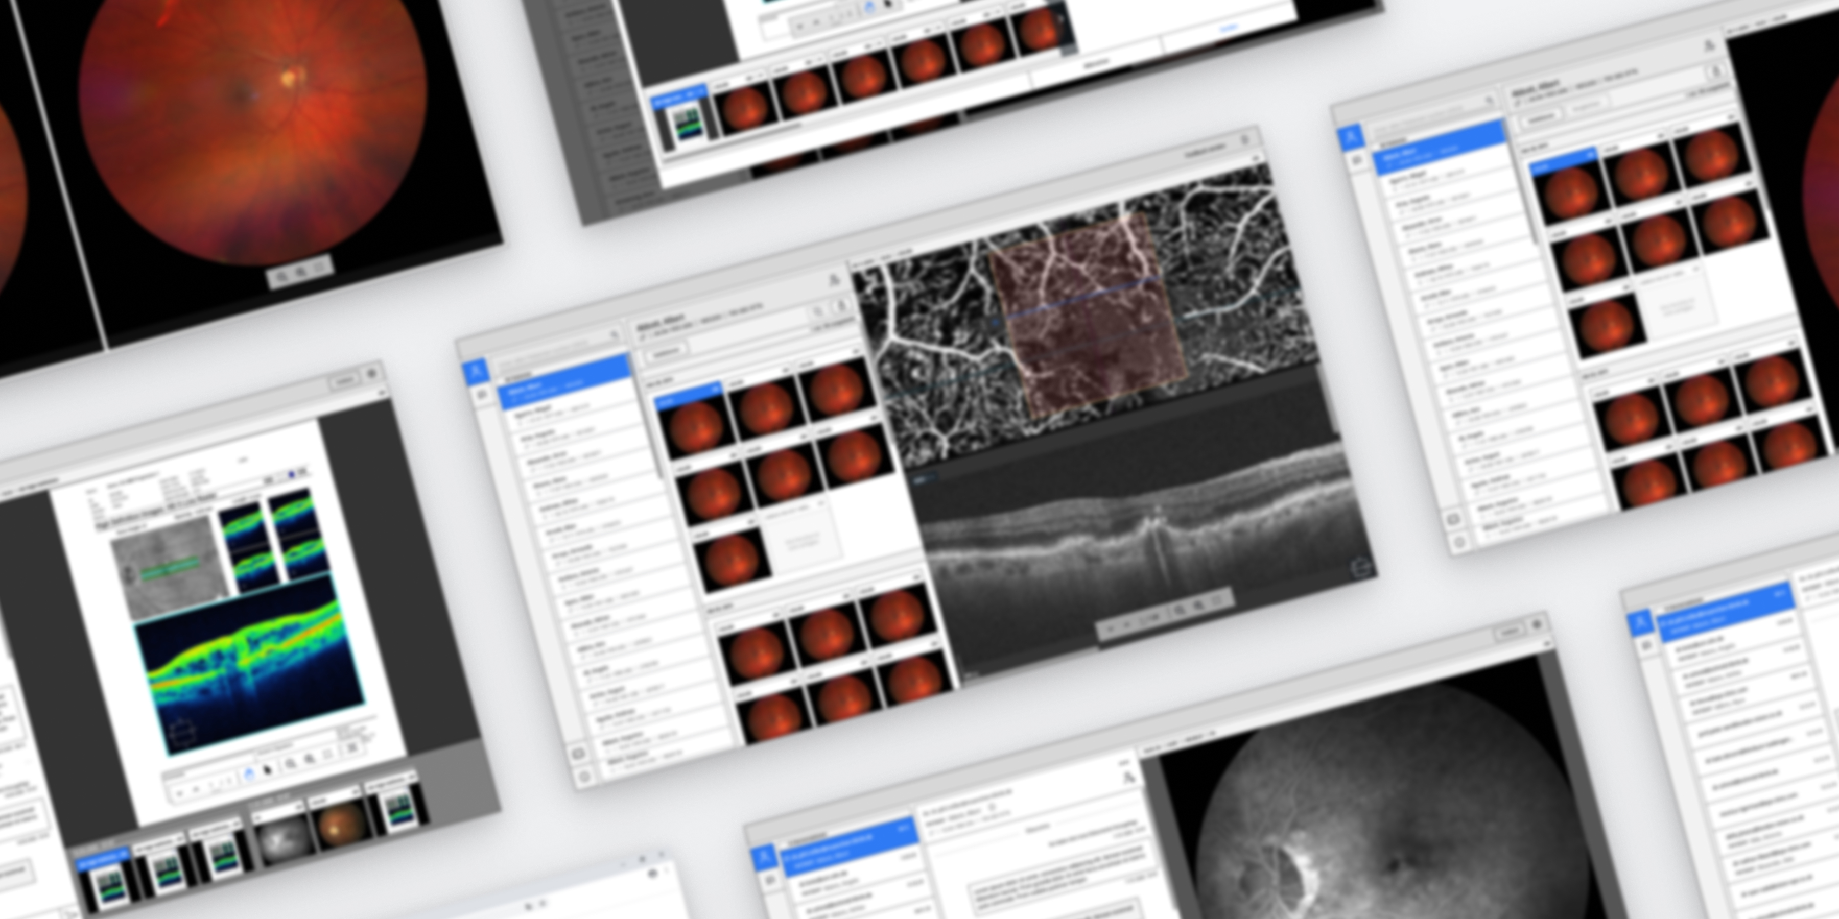Screen dimensions: 1839x919
Task: Select the hand pan tool in report viewer toolbar
Action: [268, 770]
